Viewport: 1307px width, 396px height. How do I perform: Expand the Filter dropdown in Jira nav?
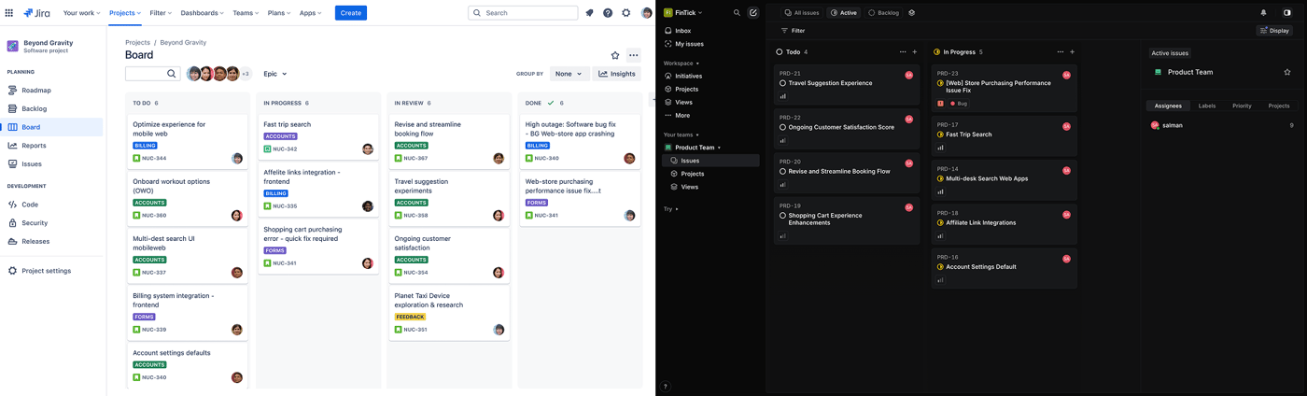tap(161, 13)
